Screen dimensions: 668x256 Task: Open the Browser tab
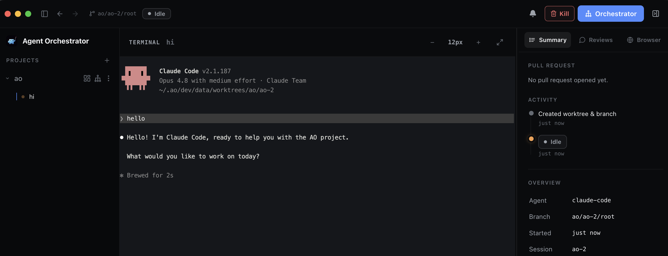click(x=644, y=40)
